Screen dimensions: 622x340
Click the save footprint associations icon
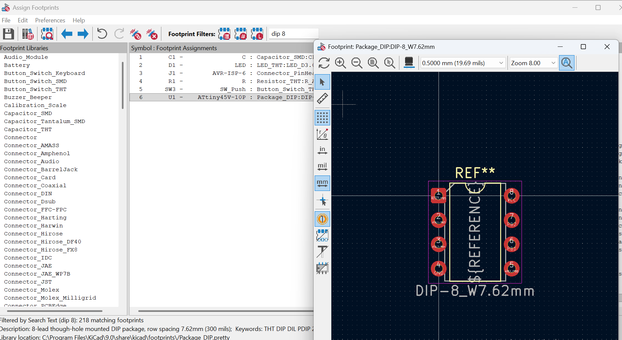[x=8, y=34]
